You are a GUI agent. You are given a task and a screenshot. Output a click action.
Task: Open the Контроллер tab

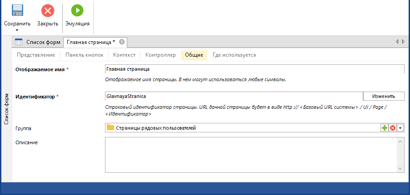pyautogui.click(x=160, y=55)
